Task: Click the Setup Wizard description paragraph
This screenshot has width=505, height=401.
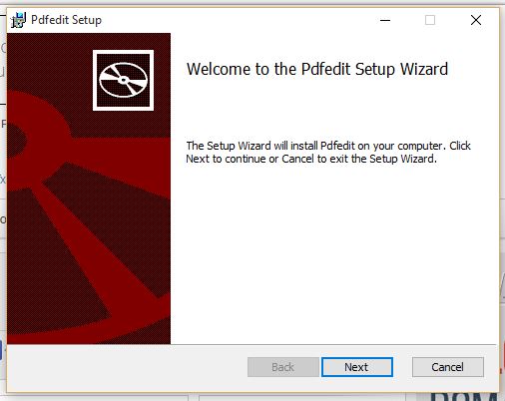Action: [x=328, y=153]
